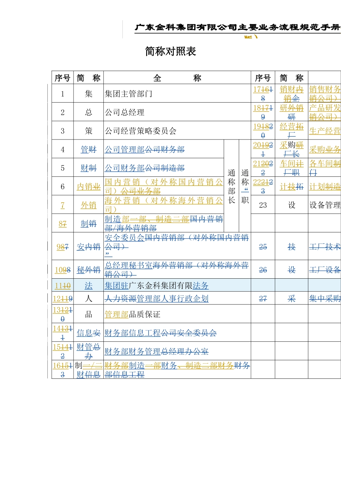This screenshot has width=341, height=482.
Task: Select the abbreviation 秘外销
Action: click(89, 270)
